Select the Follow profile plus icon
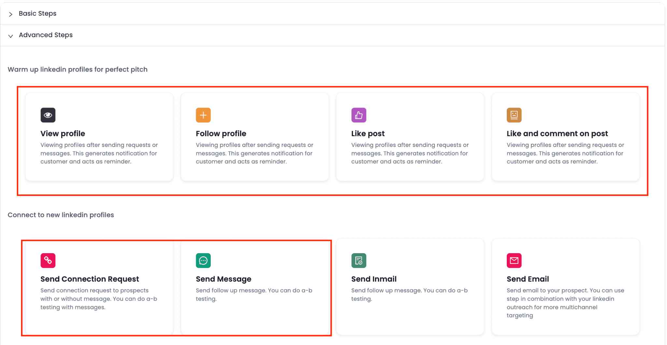The image size is (667, 345). pos(203,115)
